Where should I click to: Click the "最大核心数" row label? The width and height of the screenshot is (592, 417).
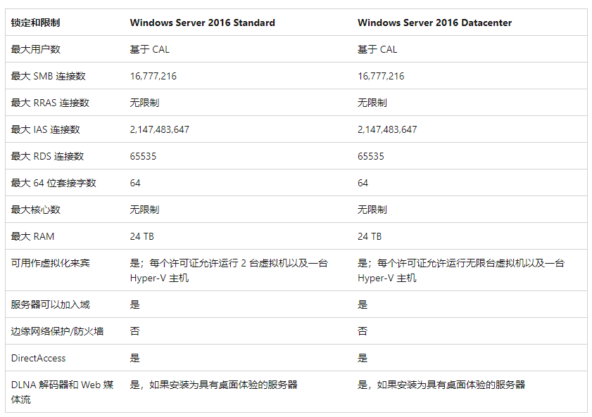coord(36,210)
